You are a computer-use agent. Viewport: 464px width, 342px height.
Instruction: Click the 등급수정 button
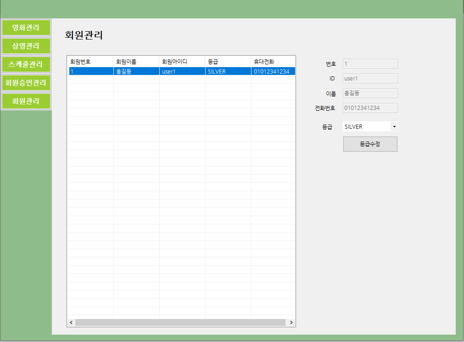pyautogui.click(x=370, y=144)
